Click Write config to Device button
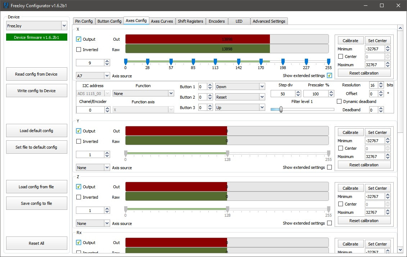407x257 pixels. coord(37,91)
